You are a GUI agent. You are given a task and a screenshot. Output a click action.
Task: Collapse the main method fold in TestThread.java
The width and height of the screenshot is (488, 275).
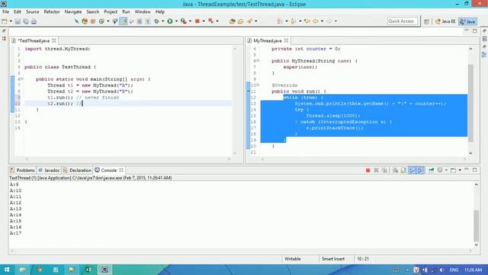(x=22, y=79)
